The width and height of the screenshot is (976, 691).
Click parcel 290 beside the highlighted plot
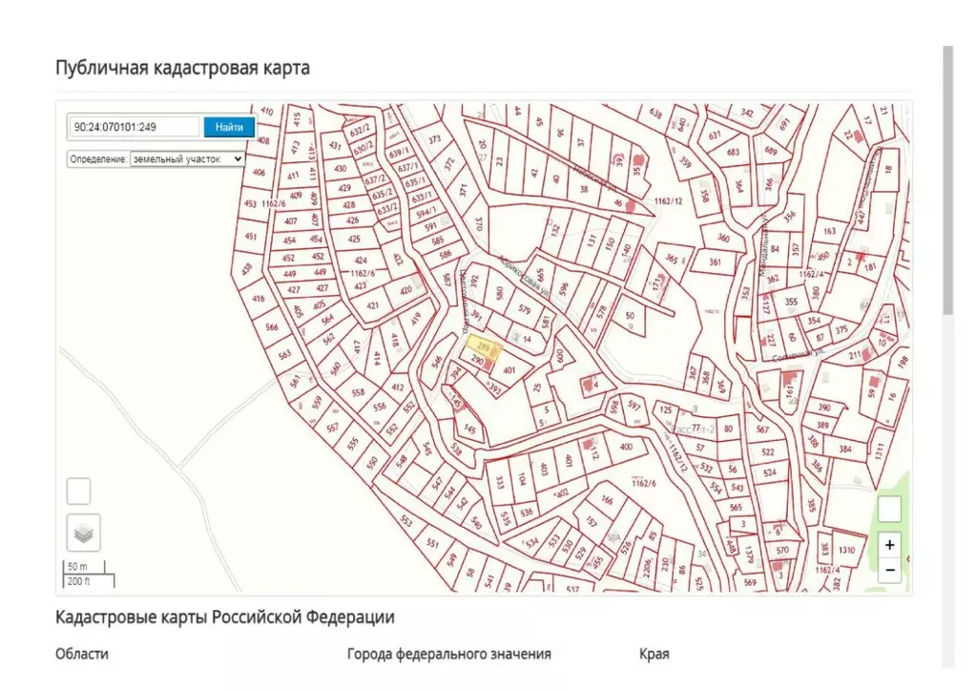(x=477, y=361)
